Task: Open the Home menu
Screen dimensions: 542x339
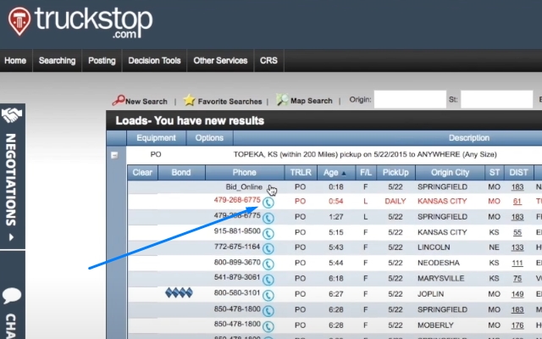Action: tap(15, 60)
